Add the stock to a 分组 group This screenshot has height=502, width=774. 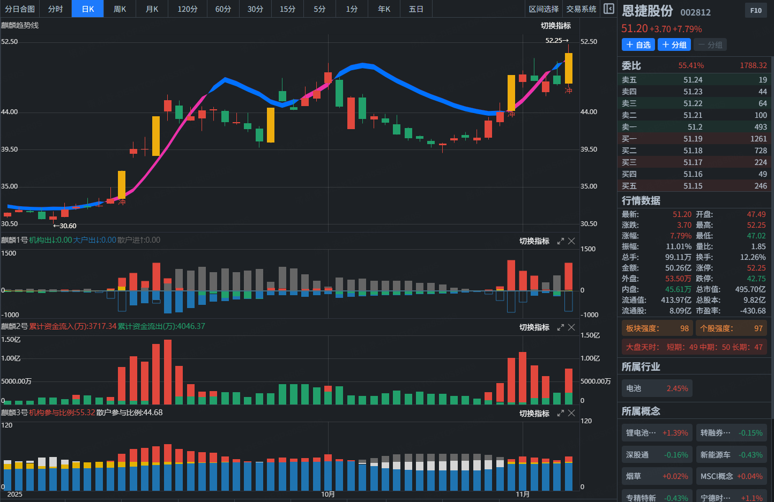pos(674,45)
